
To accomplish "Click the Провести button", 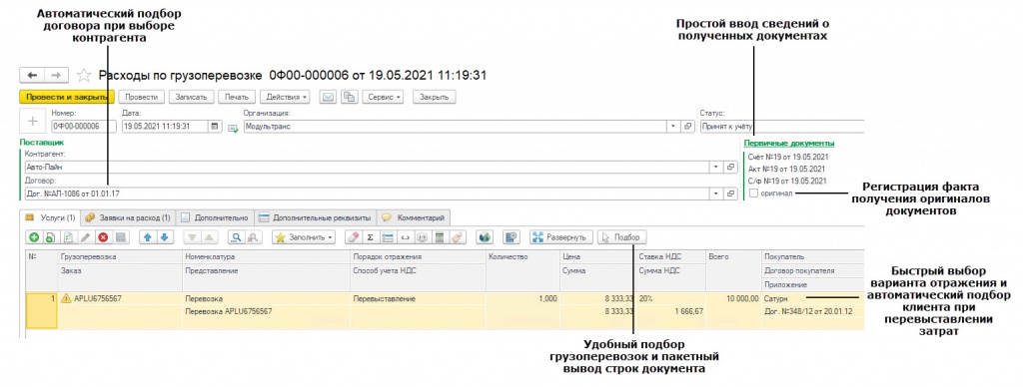I will click(x=141, y=97).
